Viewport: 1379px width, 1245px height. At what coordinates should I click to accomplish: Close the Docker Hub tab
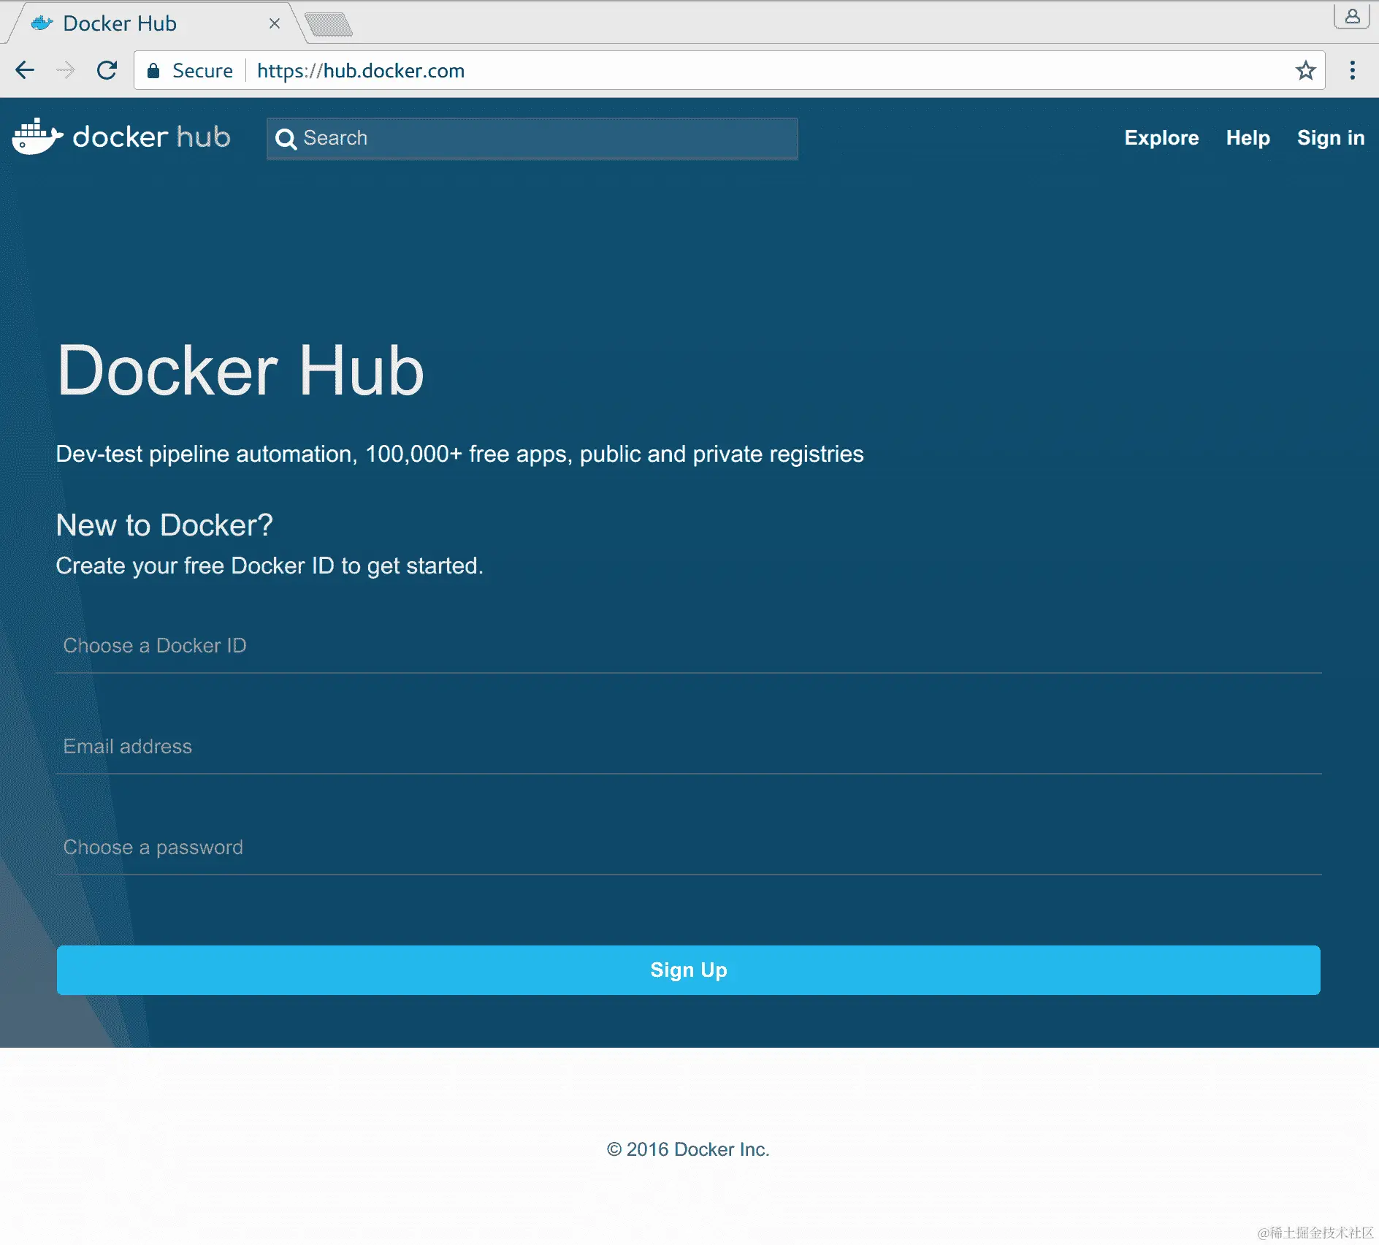275,23
